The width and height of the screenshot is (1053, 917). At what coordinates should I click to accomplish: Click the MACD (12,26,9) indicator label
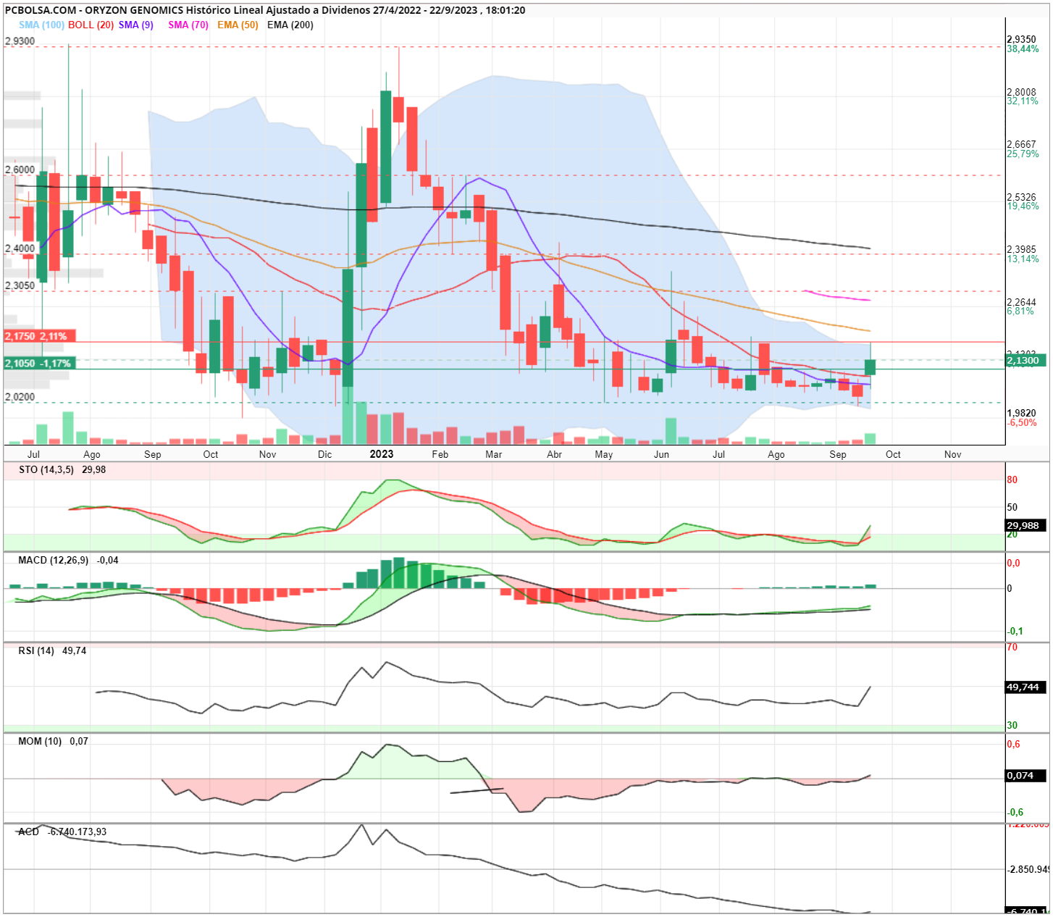pyautogui.click(x=54, y=560)
